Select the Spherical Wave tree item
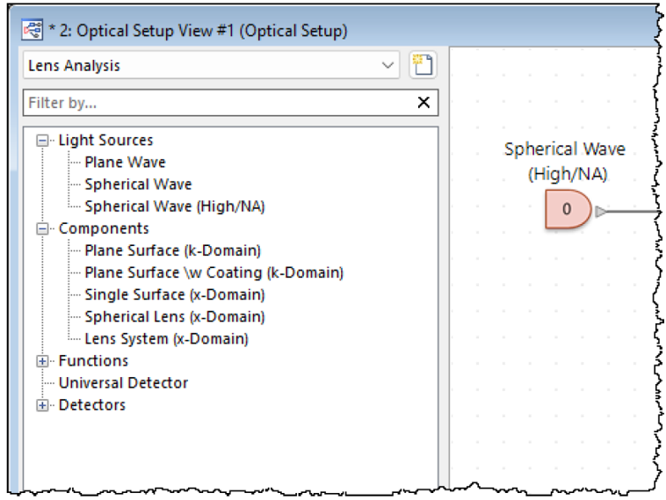The height and width of the screenshot is (500, 666). click(138, 185)
